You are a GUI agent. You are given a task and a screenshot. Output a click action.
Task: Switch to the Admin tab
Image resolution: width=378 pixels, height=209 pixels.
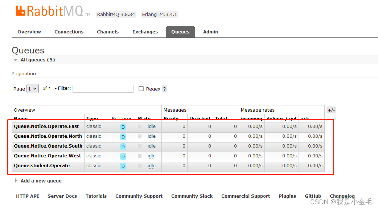pos(210,32)
